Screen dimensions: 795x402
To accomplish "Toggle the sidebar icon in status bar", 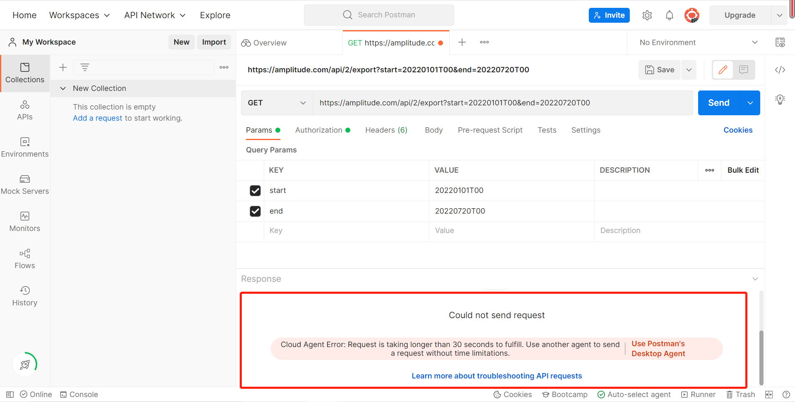I will (x=10, y=395).
